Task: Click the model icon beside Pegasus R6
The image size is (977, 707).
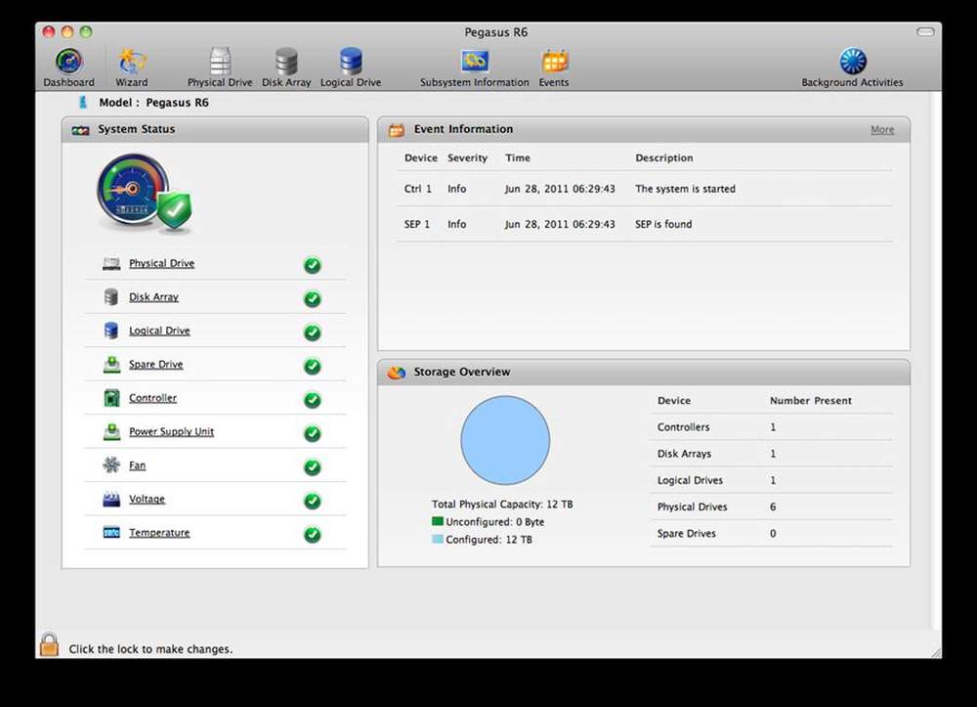Action: (82, 103)
